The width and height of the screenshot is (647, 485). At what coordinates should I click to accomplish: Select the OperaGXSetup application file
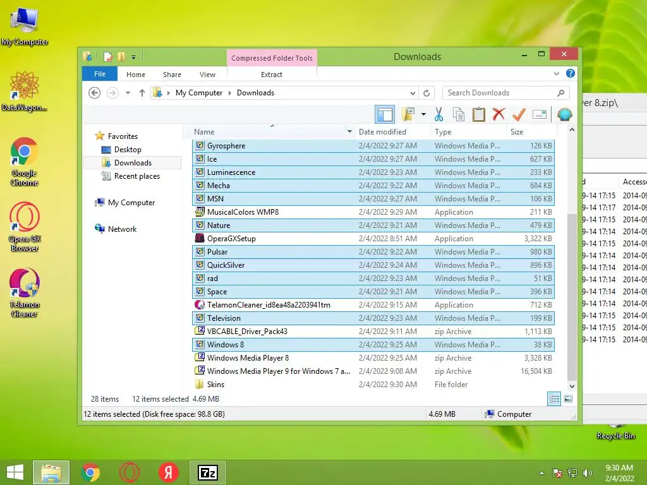373,238
